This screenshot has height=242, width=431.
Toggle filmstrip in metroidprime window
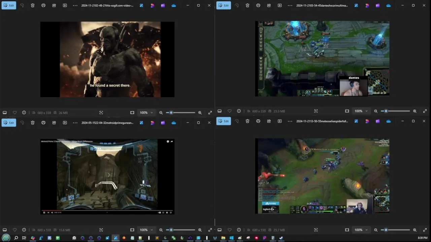click(x=5, y=230)
